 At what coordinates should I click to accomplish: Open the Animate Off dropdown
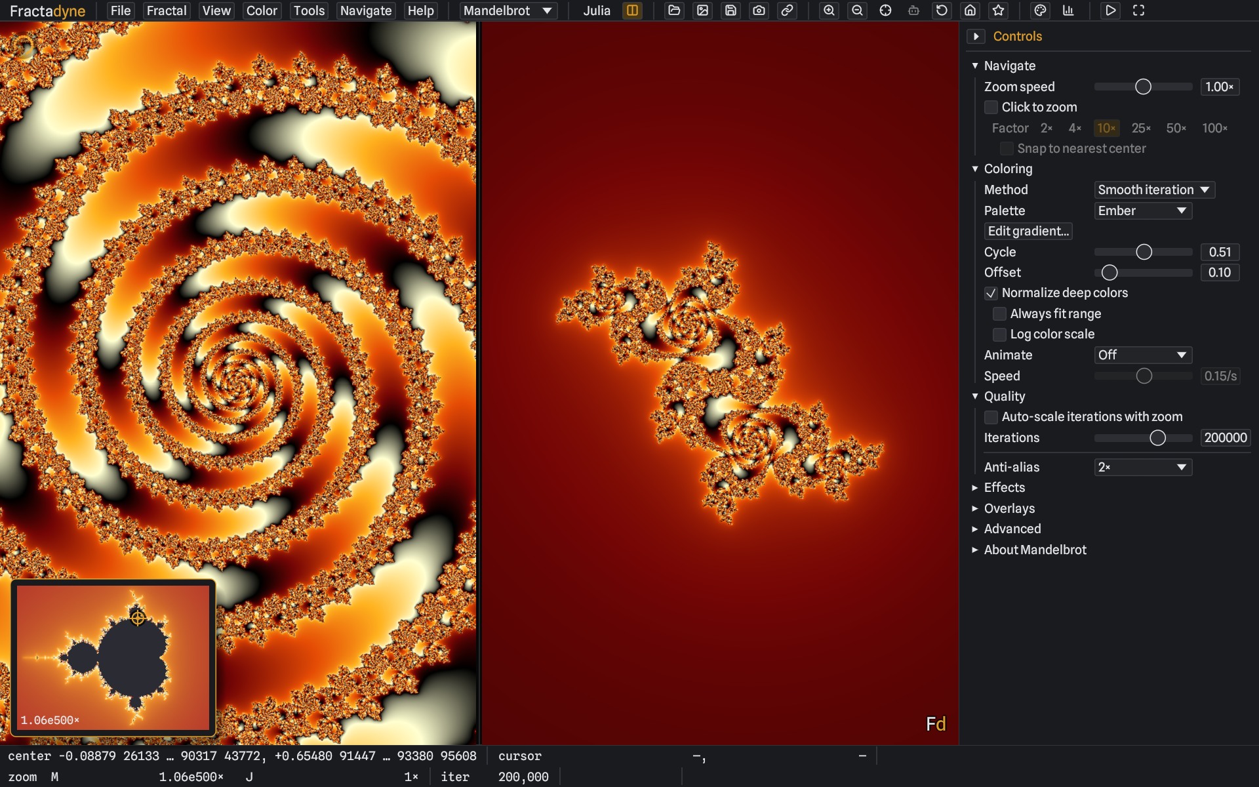(x=1143, y=355)
